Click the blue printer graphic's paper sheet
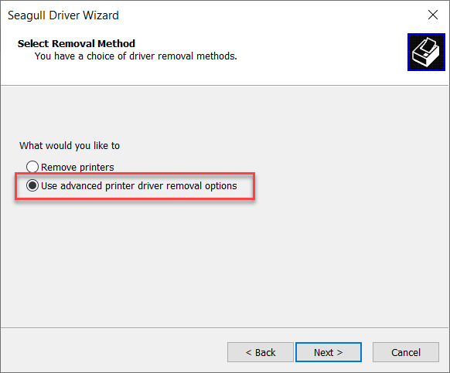Viewport: 450px width, 373px height. point(429,46)
